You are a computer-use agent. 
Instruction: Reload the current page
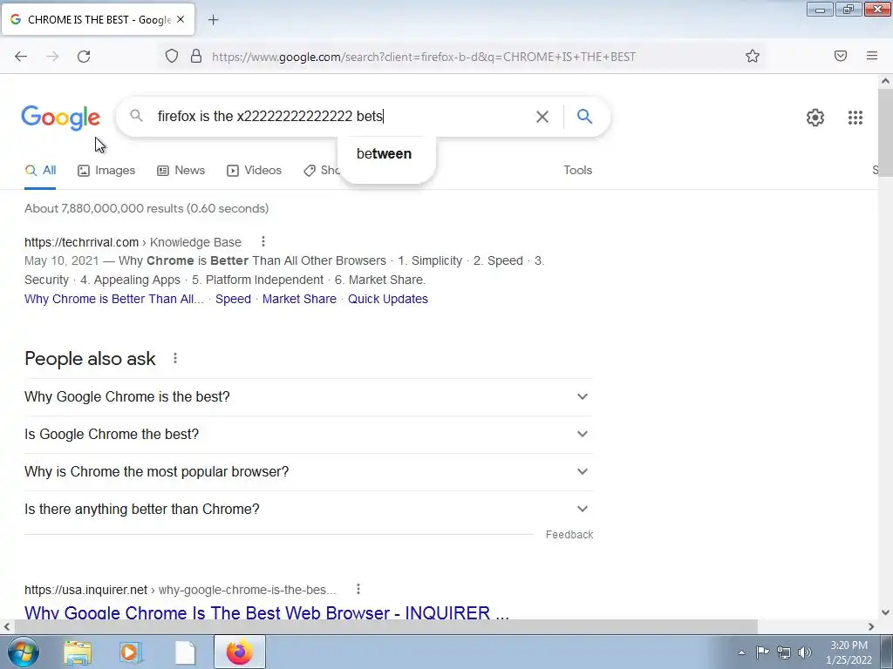click(84, 57)
